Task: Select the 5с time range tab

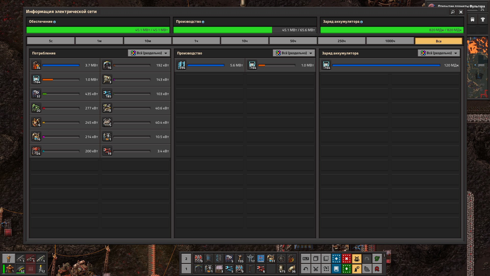Action: point(51,41)
